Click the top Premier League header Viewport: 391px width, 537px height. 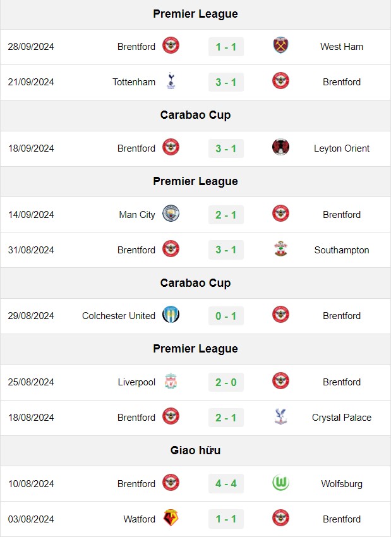(196, 14)
